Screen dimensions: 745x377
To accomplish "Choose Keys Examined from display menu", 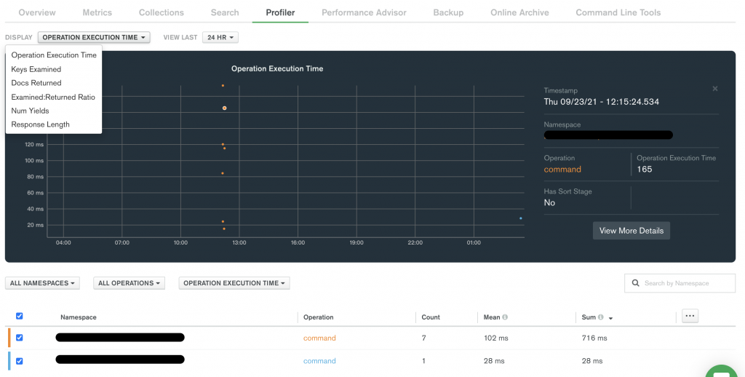I will tap(36, 69).
